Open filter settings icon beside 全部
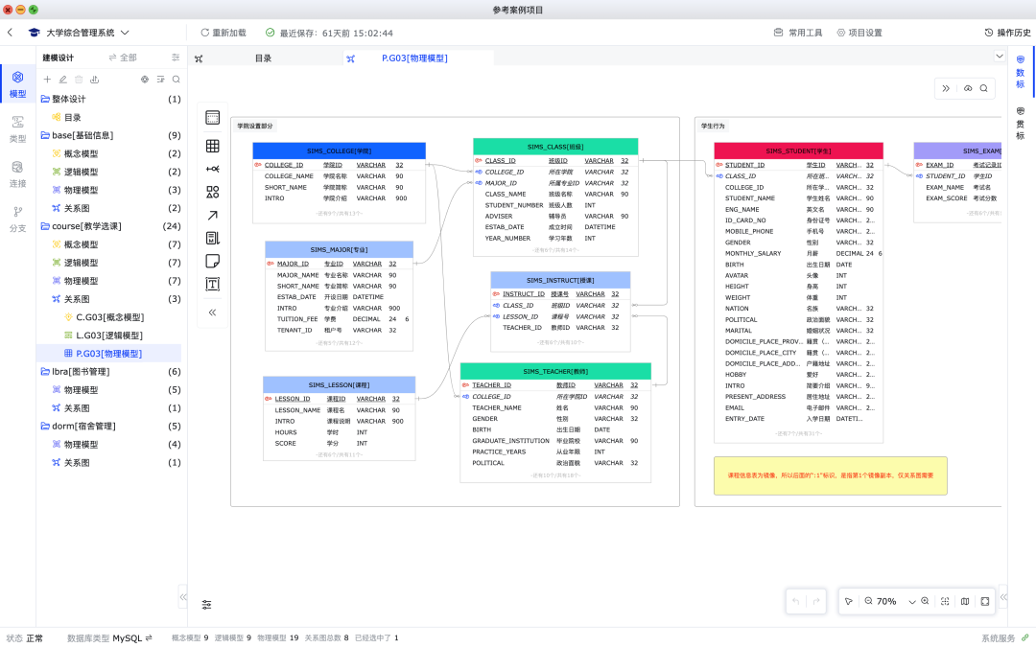 point(176,58)
